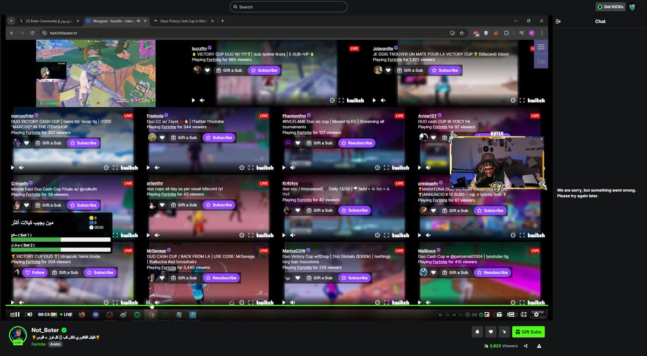The image size is (647, 356).
Task: Pause the MrSavage stream
Action: pyautogui.click(x=148, y=303)
